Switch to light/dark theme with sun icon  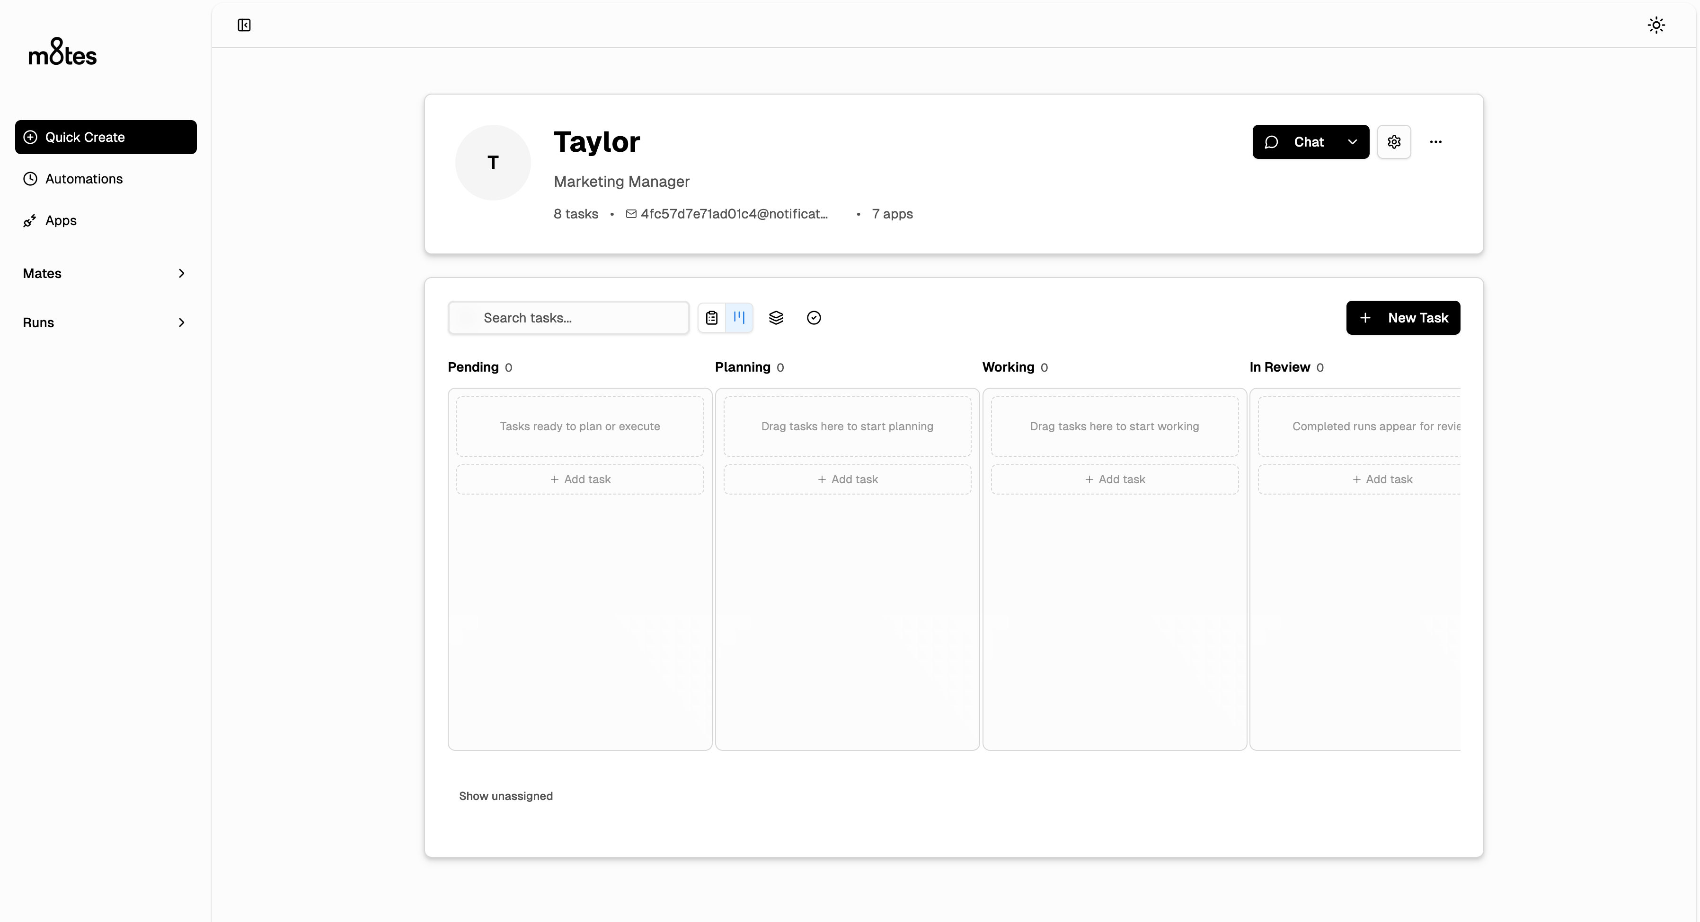click(1656, 25)
